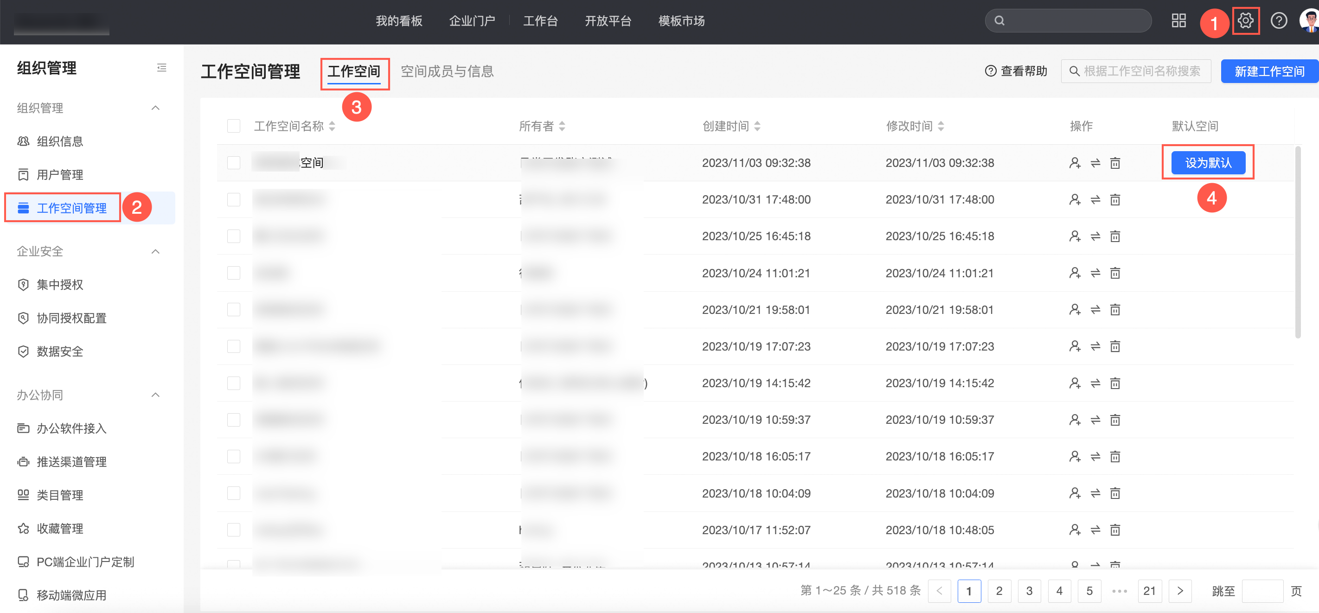The image size is (1319, 613).
Task: Collapse the 企业安全 sidebar section
Action: [x=156, y=251]
